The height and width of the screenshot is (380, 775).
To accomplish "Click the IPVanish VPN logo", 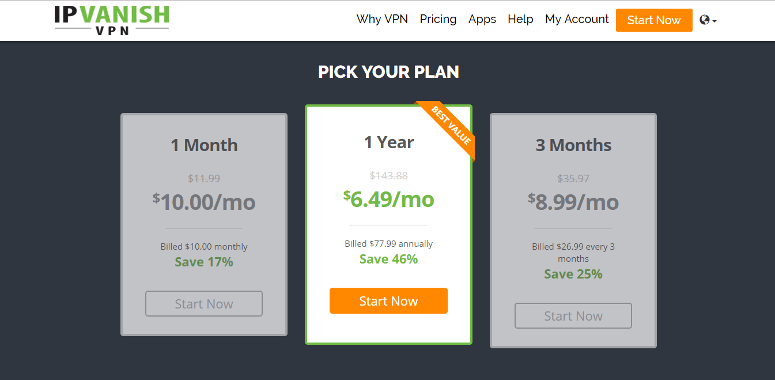I will tap(112, 20).
